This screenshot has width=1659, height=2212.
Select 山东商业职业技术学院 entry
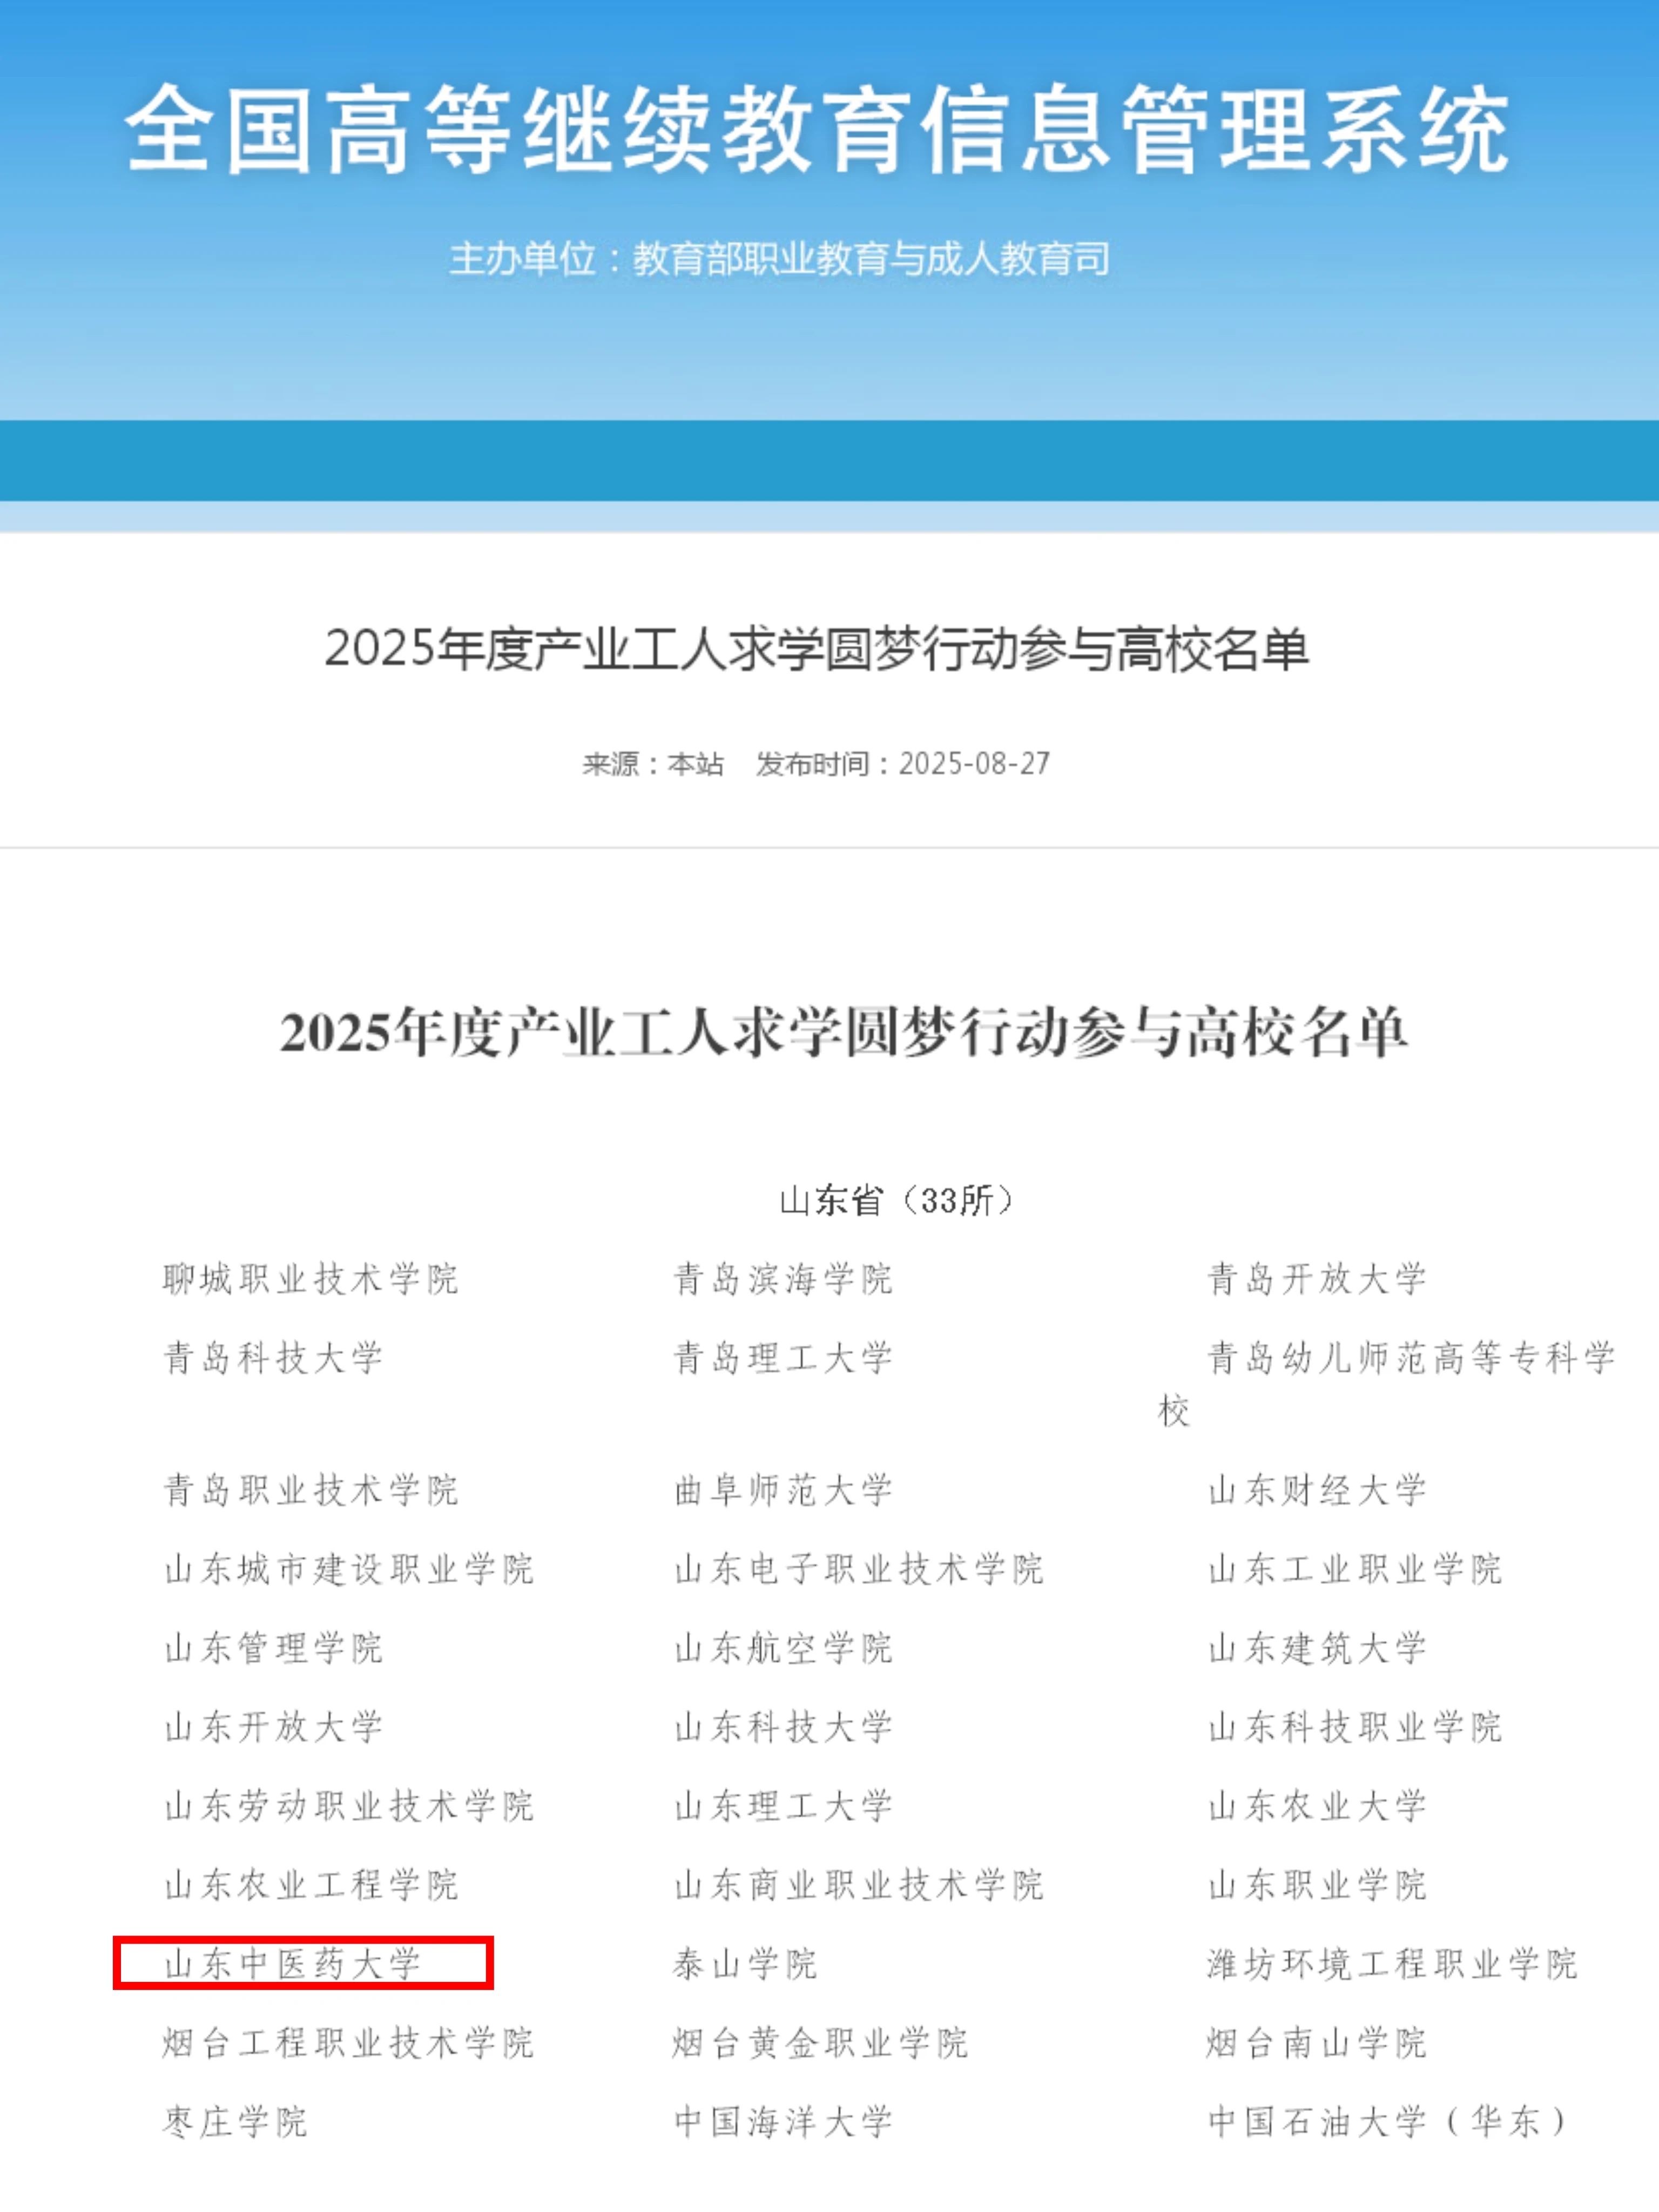point(859,1885)
